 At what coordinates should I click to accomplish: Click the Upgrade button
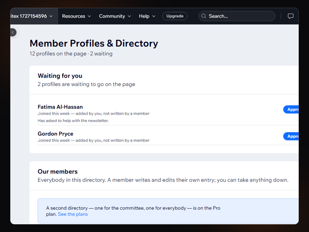coord(175,16)
